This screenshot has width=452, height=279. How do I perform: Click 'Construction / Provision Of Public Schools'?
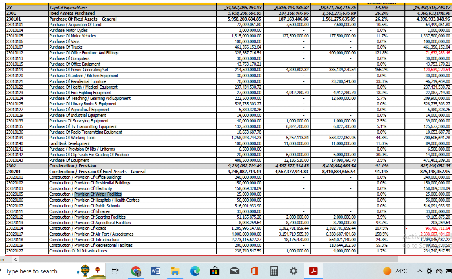85,206
